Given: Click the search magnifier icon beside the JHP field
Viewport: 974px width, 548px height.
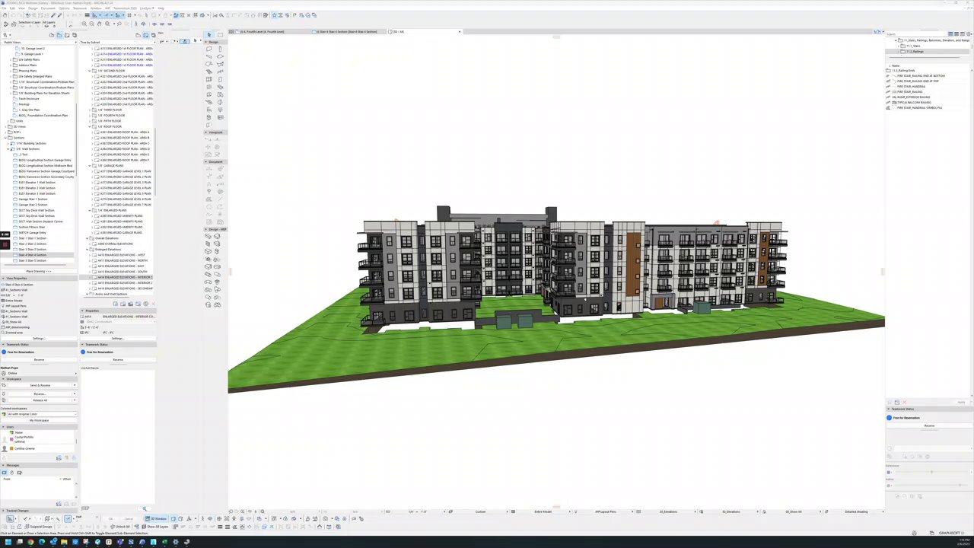Looking at the screenshot, I should (145, 508).
